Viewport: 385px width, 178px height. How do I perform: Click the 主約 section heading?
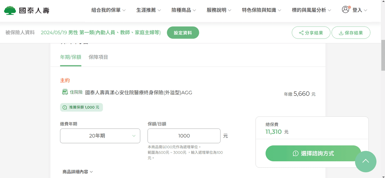tap(65, 80)
